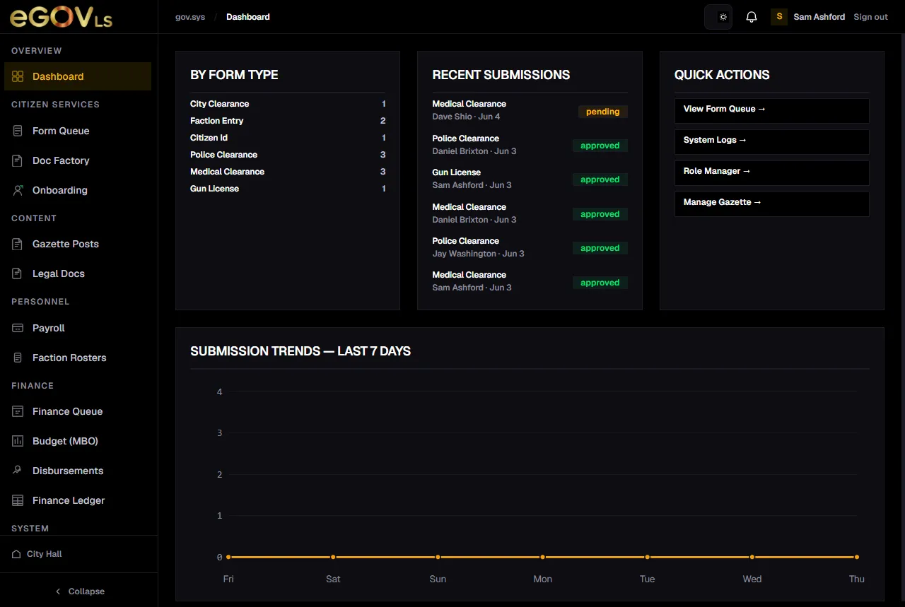
Task: Click the Doc Factory file icon
Action: pos(18,160)
